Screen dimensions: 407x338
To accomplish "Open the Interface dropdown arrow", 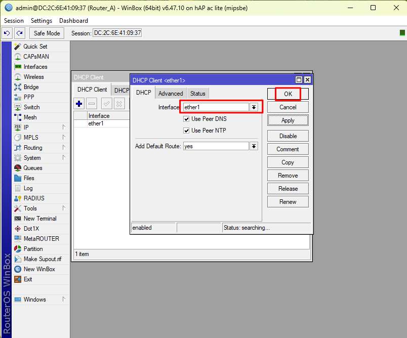I will pyautogui.click(x=254, y=107).
